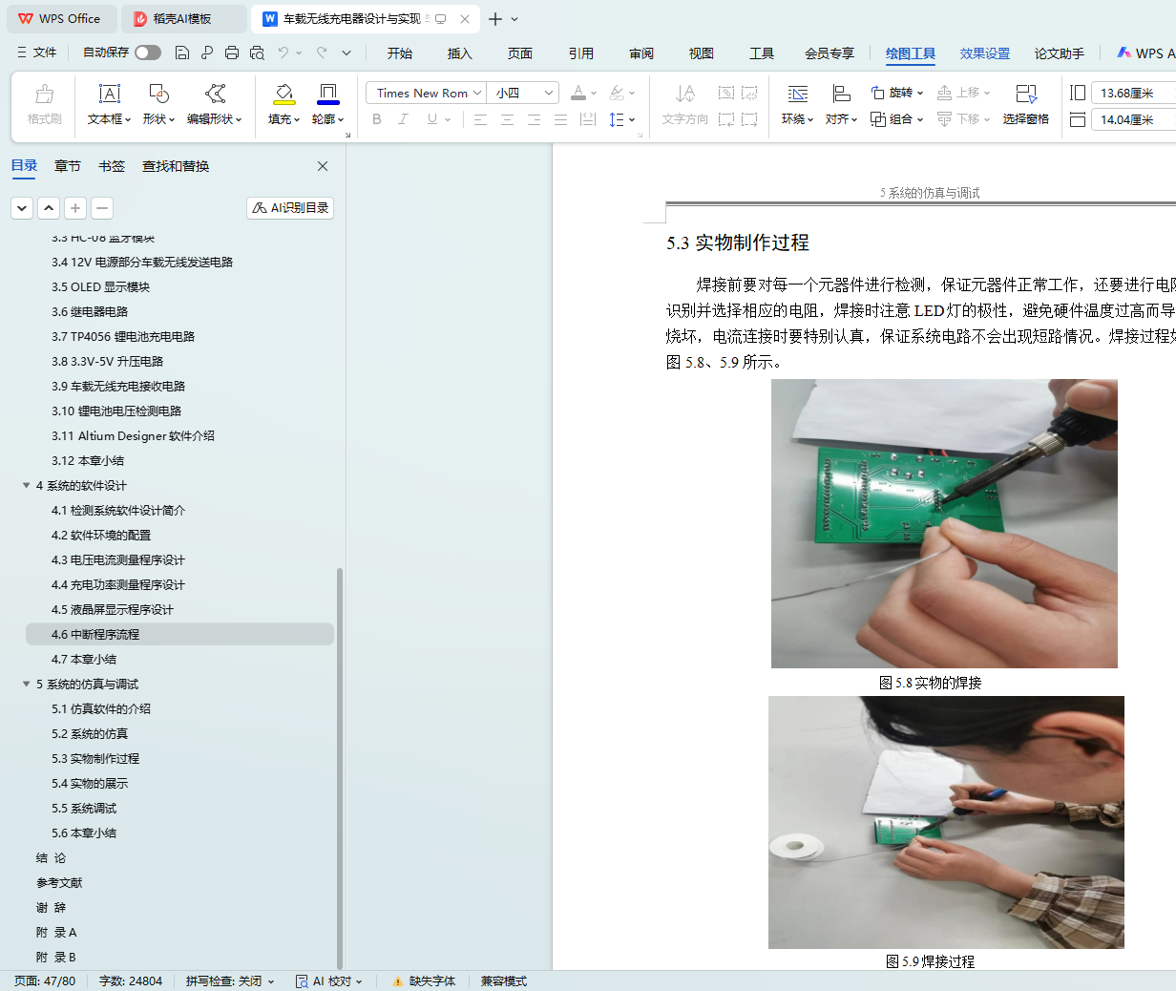Click the shape height 13.68厘米 input field
Screen dimensions: 1176x991
point(1131,93)
